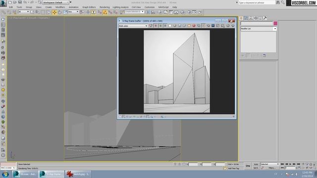Expand the Modifier List dropdown
The height and width of the screenshot is (178, 317).
point(259,29)
